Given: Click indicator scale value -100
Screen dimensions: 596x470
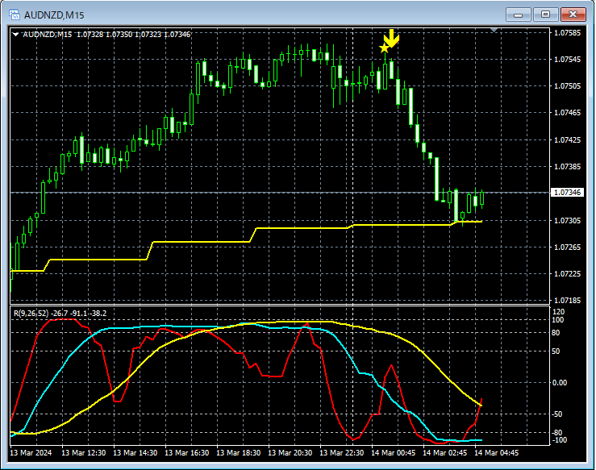Looking at the screenshot, I should 560,440.
